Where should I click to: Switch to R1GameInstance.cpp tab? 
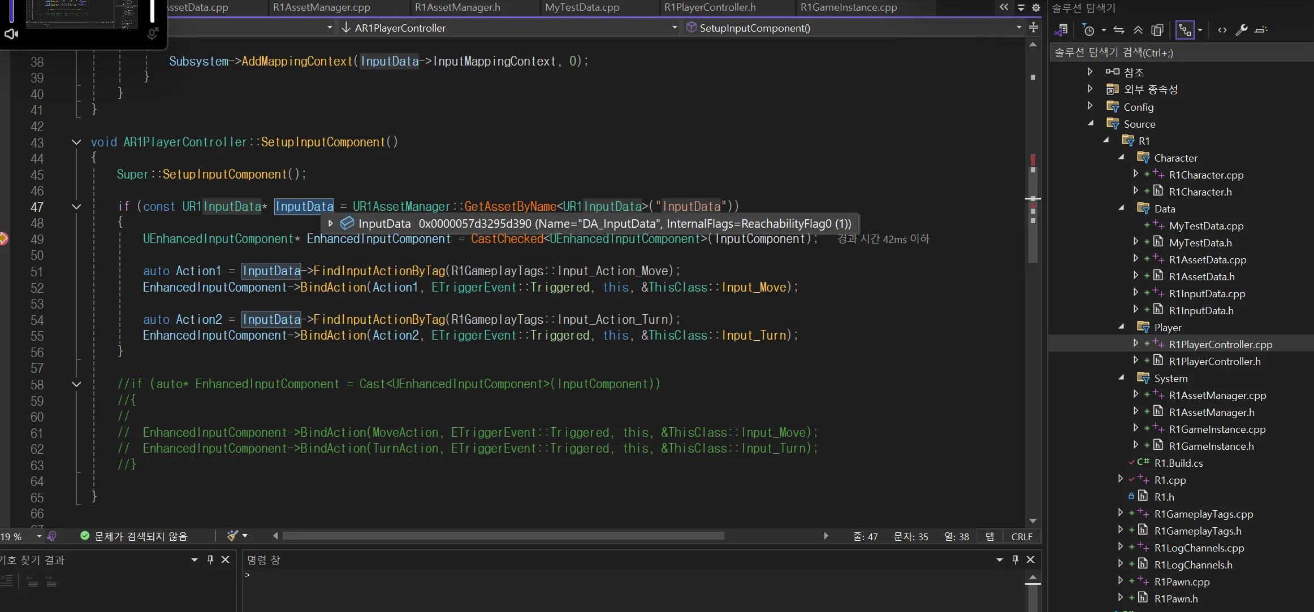(x=848, y=7)
